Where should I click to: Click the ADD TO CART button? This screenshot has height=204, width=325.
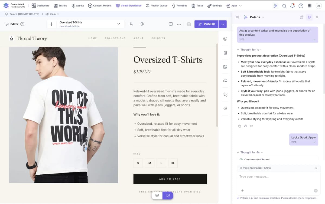pos(170,179)
